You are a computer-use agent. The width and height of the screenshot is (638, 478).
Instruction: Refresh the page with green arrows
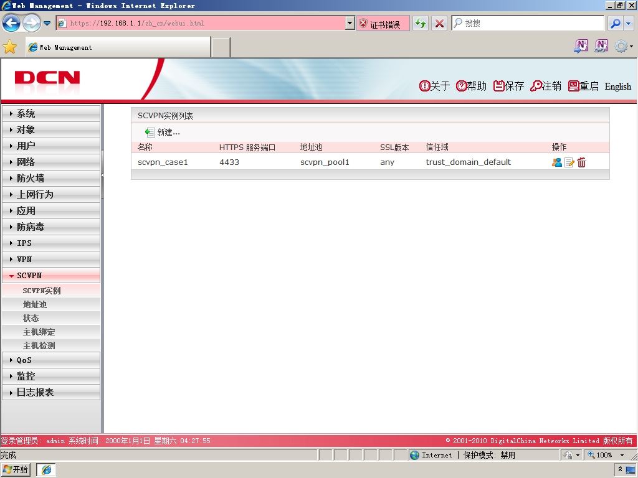pos(421,23)
